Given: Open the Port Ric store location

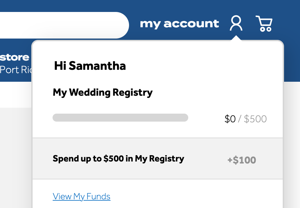Looking at the screenshot, I should (x=16, y=70).
